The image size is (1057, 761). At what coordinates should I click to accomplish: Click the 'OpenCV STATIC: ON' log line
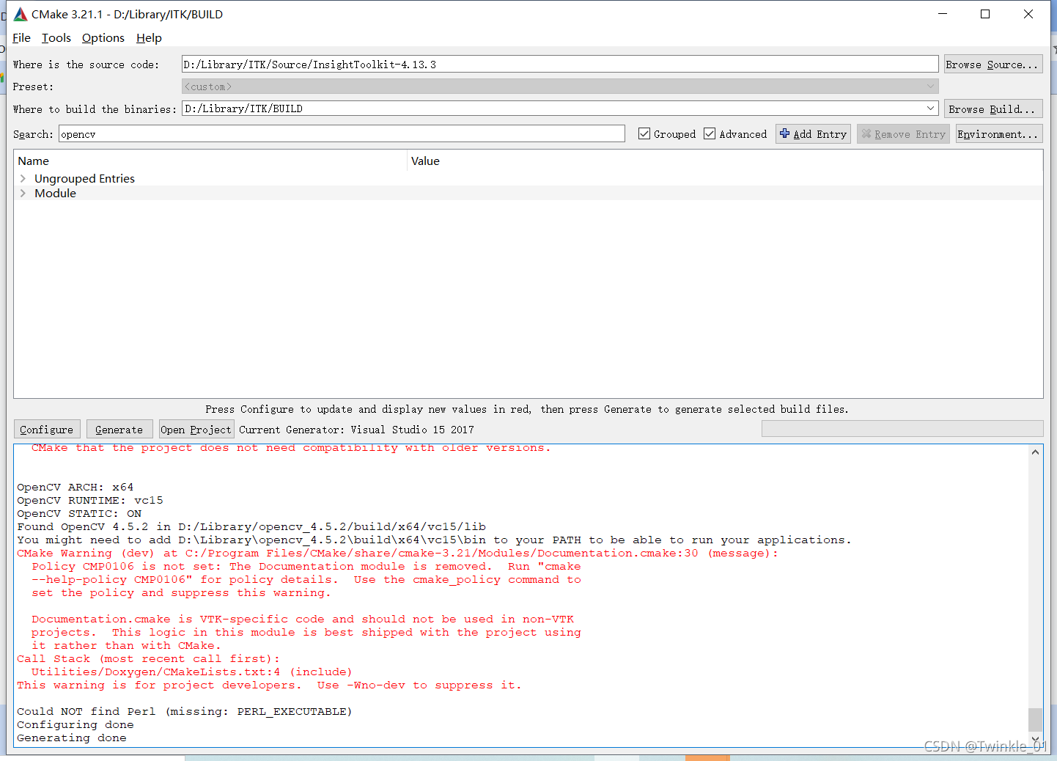79,513
